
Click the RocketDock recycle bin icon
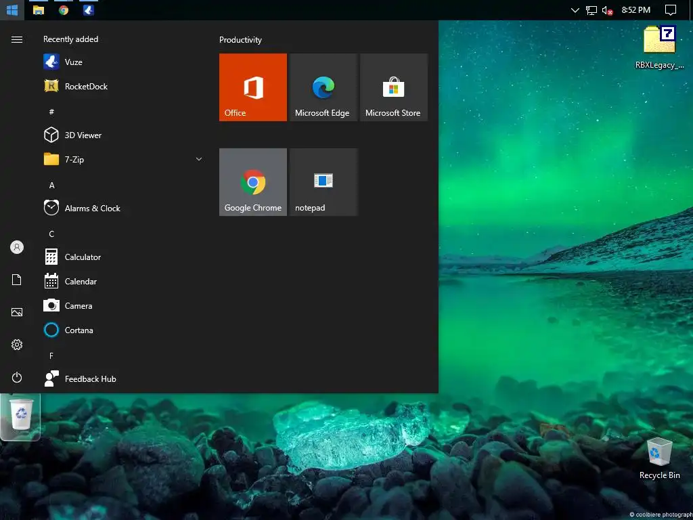(x=21, y=415)
